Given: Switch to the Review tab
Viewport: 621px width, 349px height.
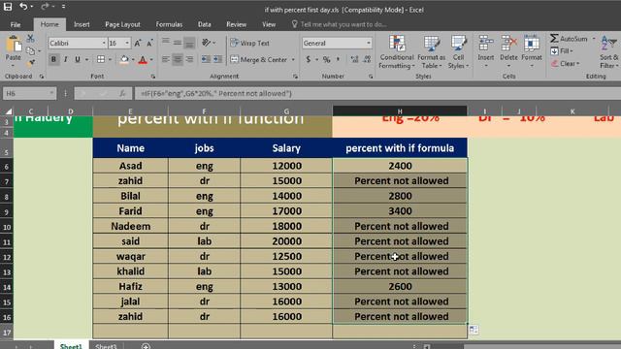Looking at the screenshot, I should [x=237, y=24].
